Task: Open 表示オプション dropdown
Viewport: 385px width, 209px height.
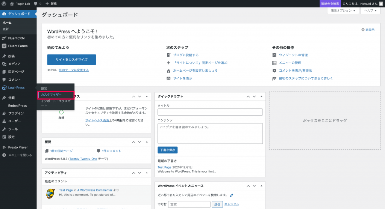Action: point(343,11)
